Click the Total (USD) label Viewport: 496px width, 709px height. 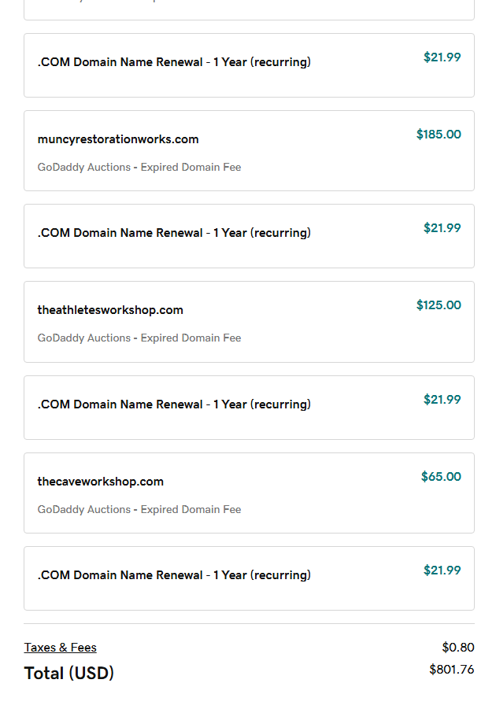click(69, 674)
